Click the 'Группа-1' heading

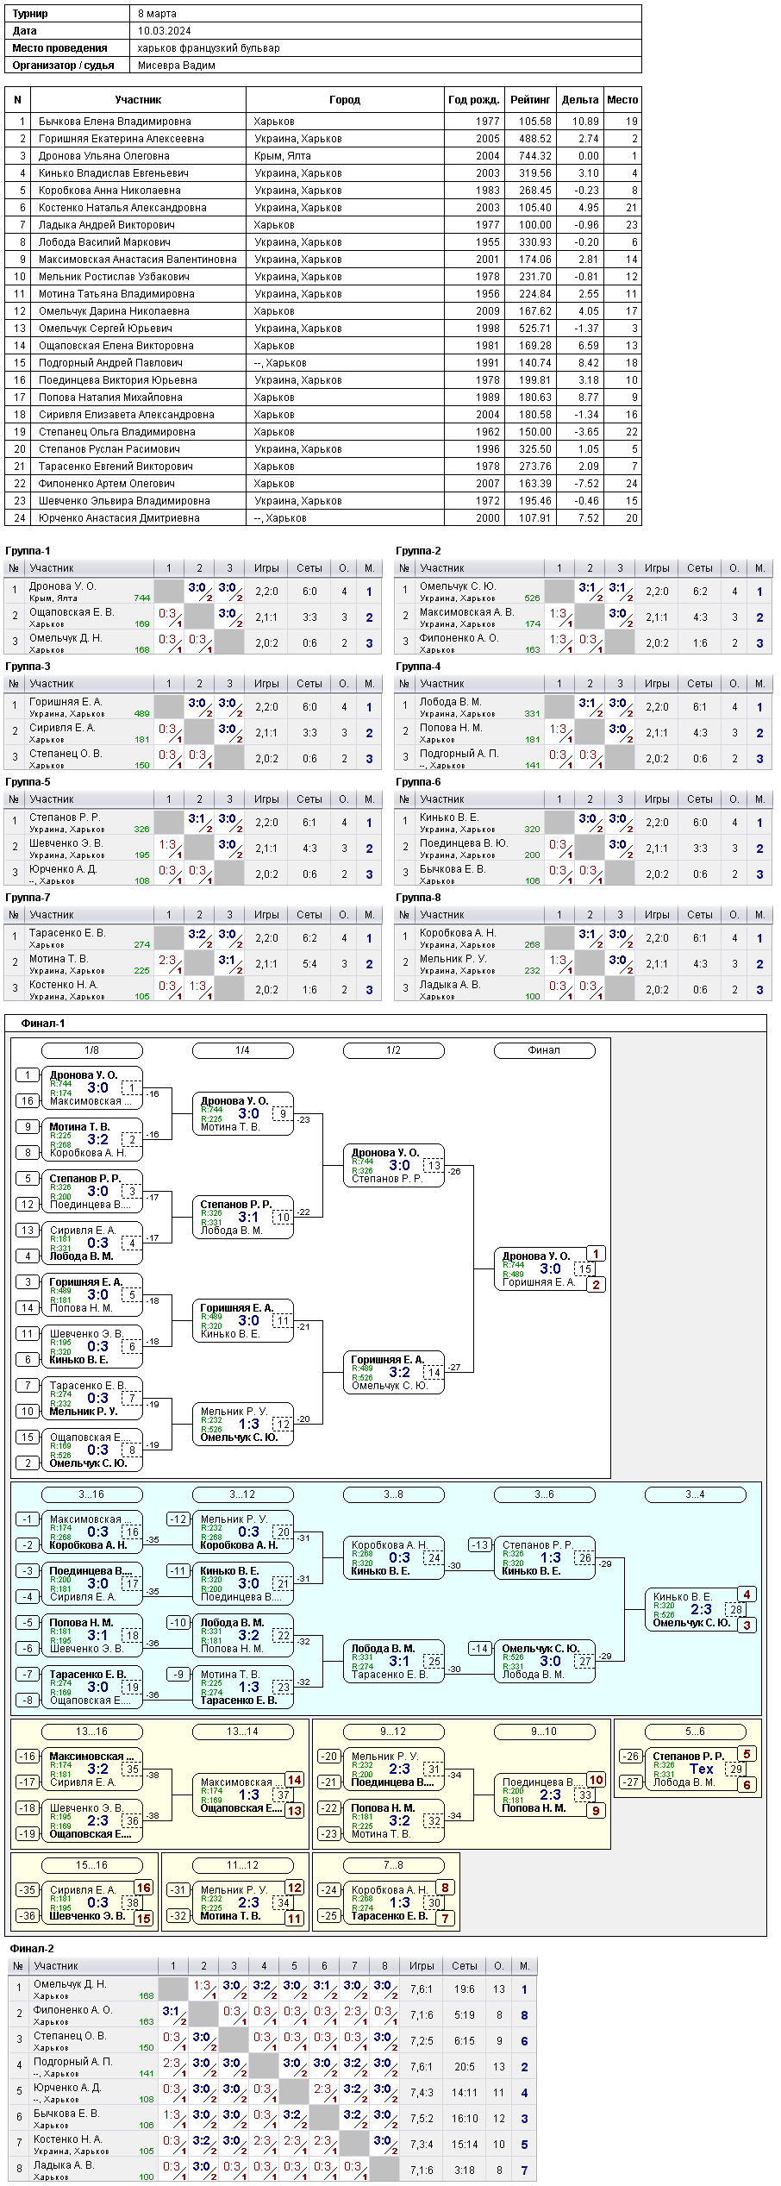28,551
